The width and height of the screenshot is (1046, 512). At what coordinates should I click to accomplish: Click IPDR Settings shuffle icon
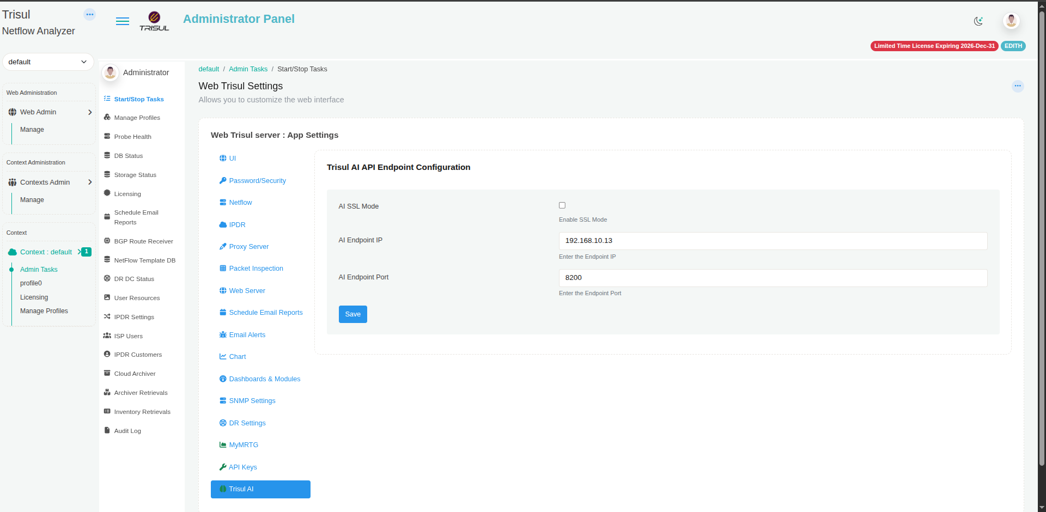click(x=107, y=316)
